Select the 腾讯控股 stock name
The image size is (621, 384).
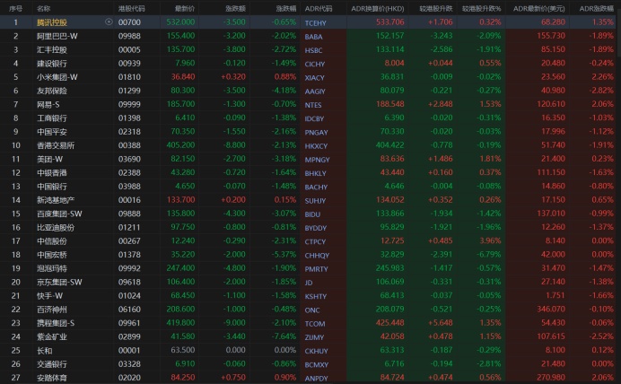[x=51, y=22]
